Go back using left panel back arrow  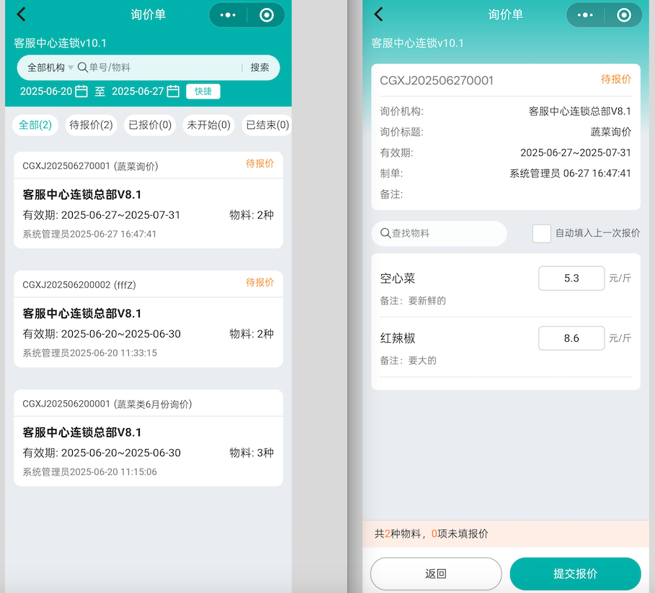tap(22, 14)
